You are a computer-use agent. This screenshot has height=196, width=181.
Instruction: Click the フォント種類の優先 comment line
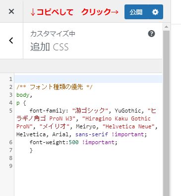55,87
